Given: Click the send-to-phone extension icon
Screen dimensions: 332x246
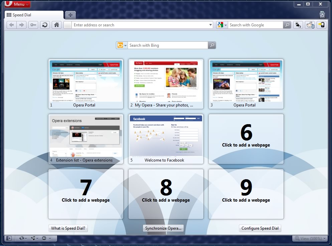Looking at the screenshot, I should tap(321, 25).
